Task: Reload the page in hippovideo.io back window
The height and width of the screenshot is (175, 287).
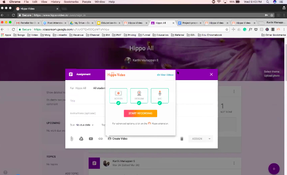Action: [x=13, y=15]
